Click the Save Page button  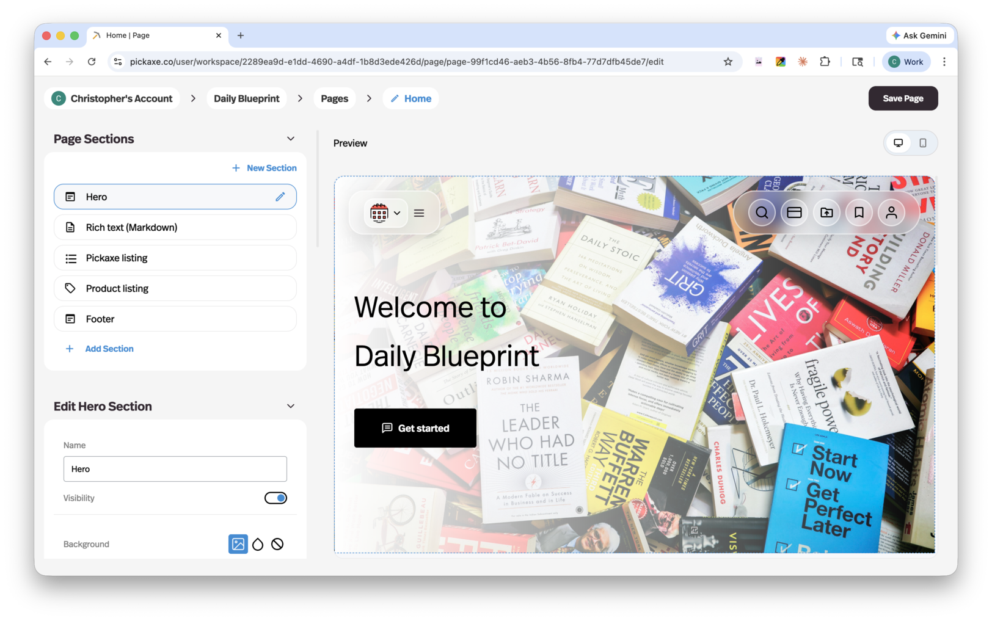903,98
